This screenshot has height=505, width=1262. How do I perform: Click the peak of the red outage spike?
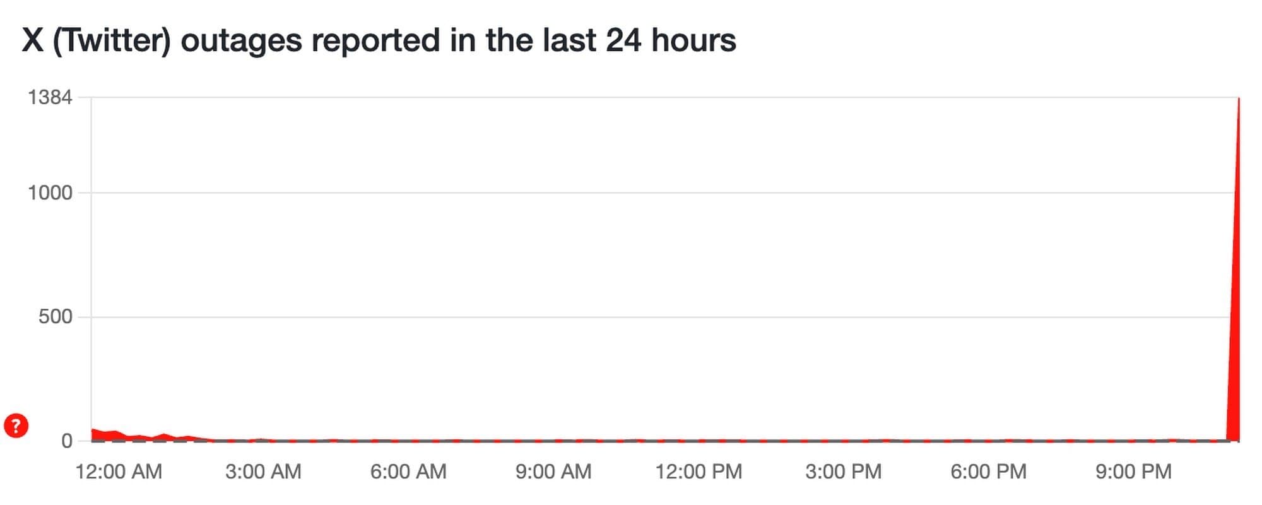(1239, 100)
